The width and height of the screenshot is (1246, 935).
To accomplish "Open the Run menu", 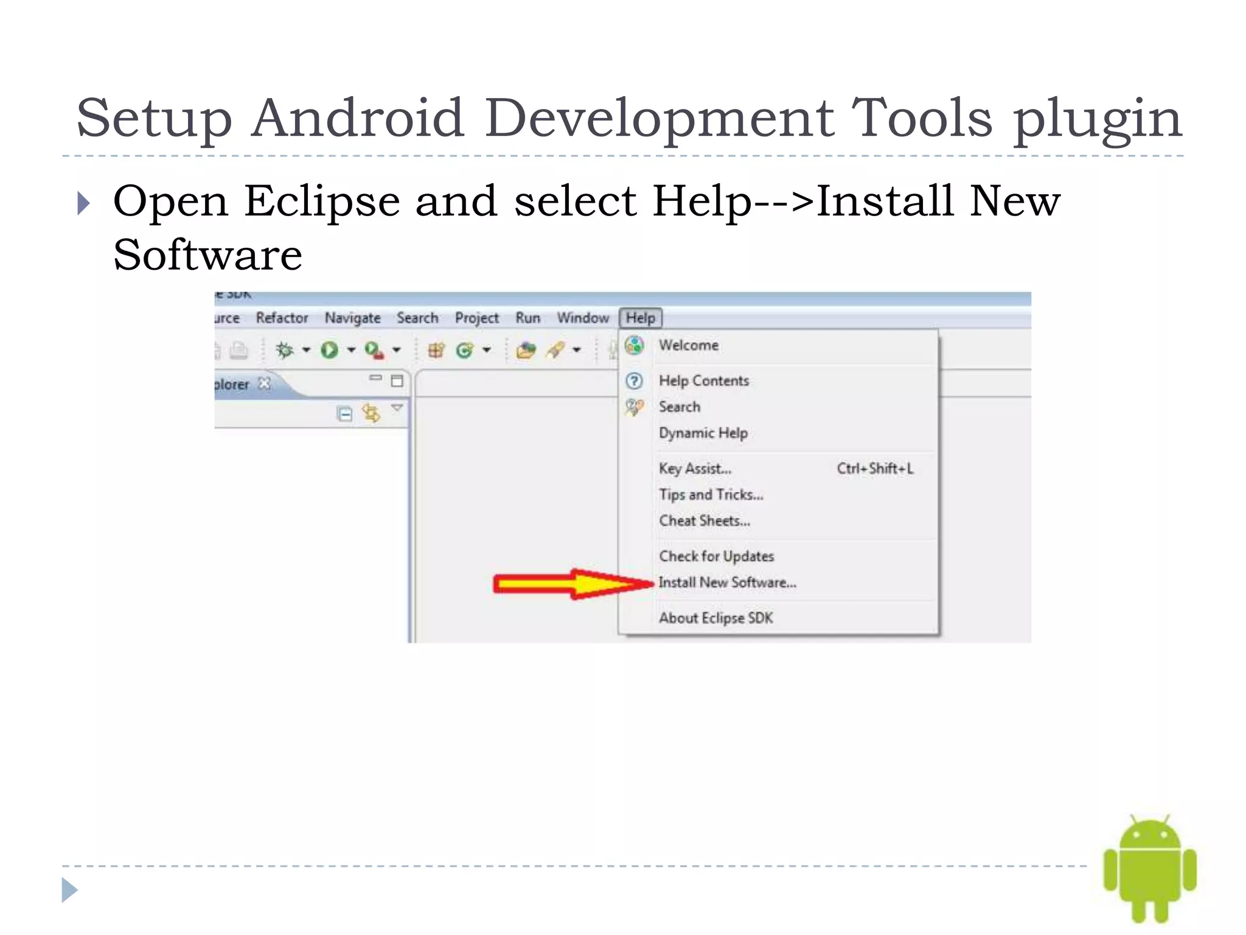I will click(x=527, y=318).
